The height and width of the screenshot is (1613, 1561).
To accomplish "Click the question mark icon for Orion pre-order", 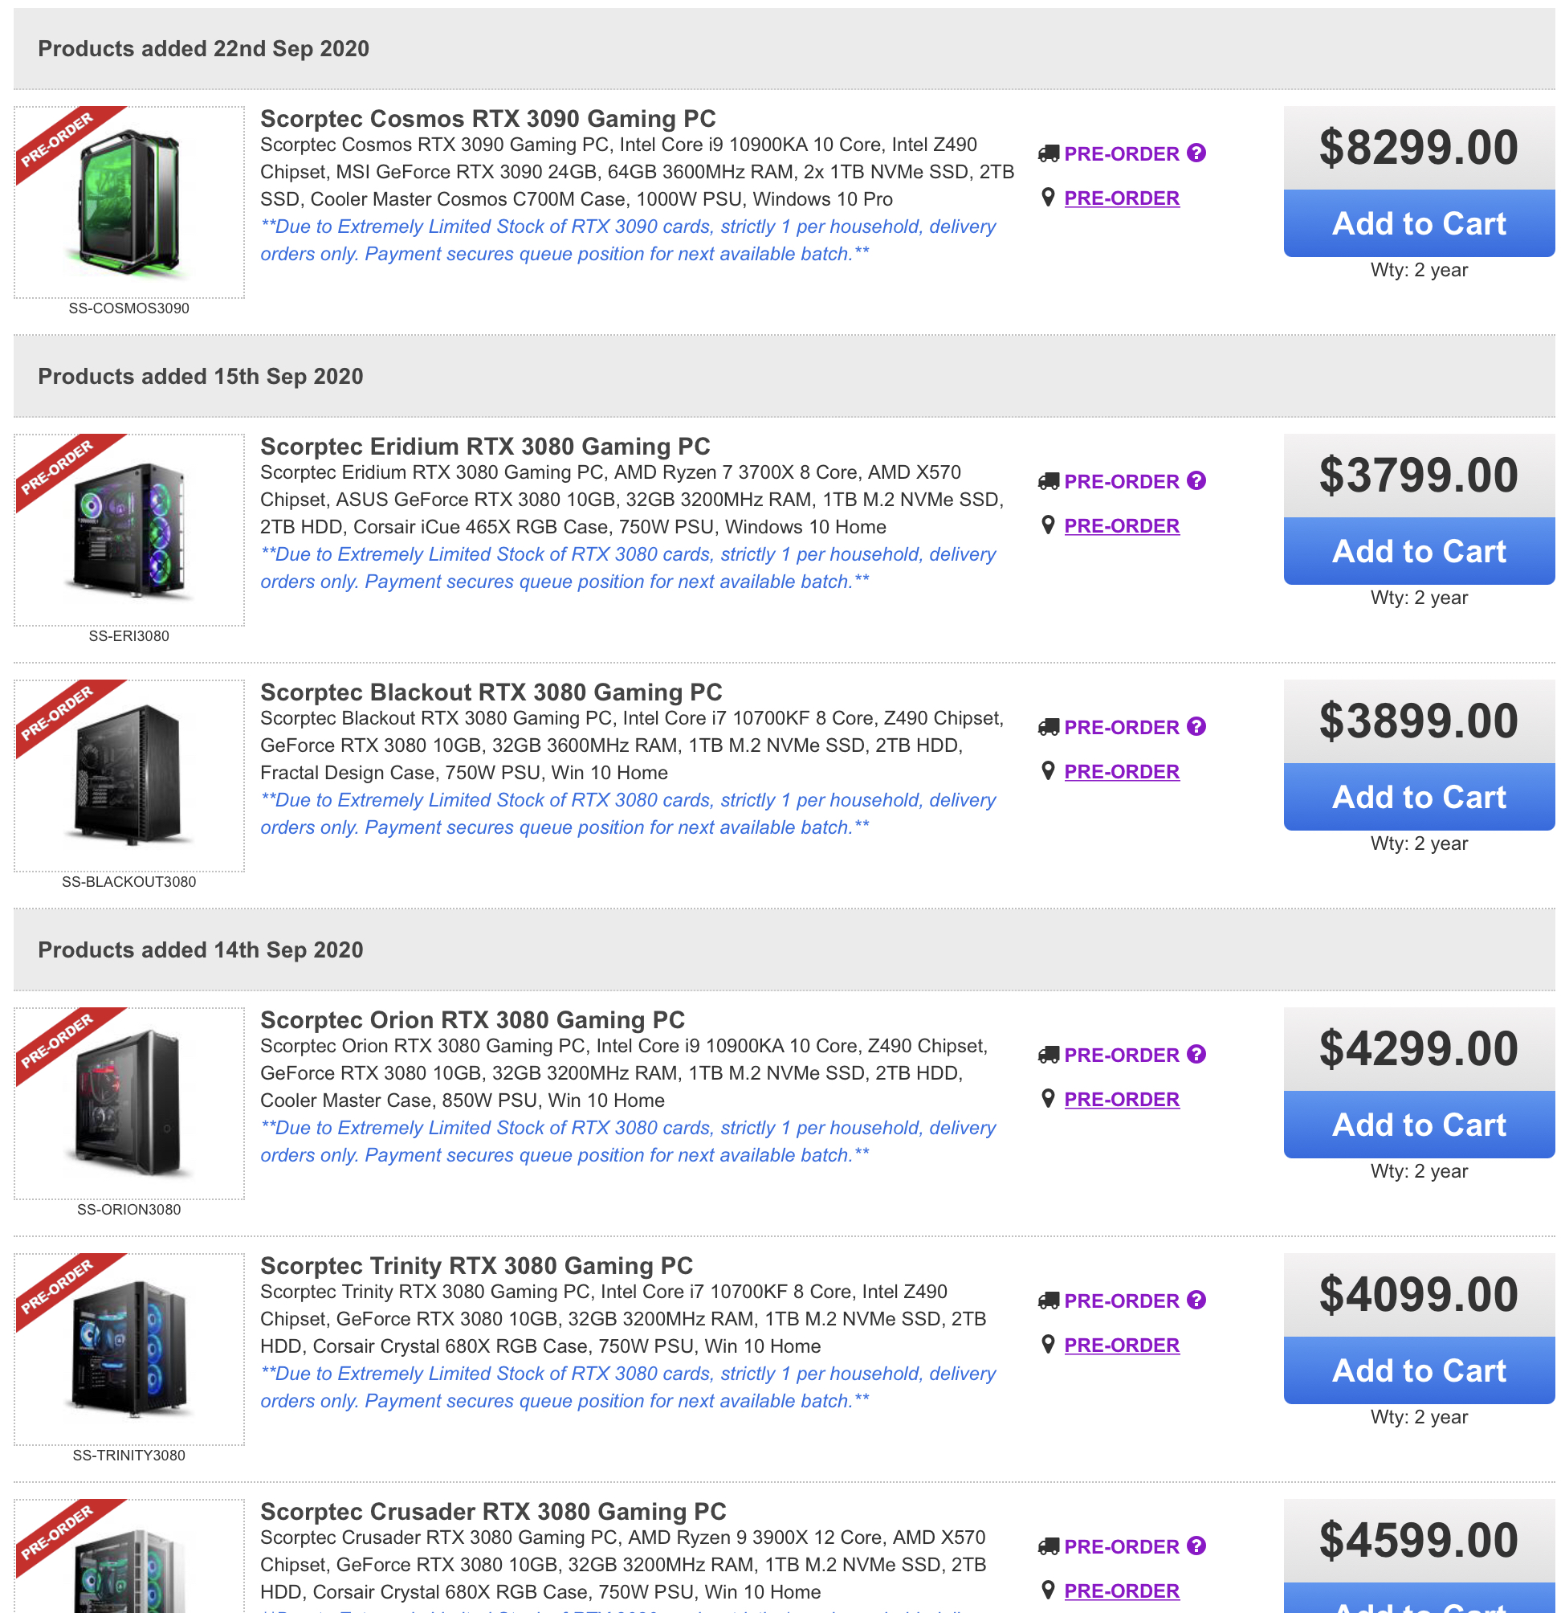I will (x=1196, y=1054).
